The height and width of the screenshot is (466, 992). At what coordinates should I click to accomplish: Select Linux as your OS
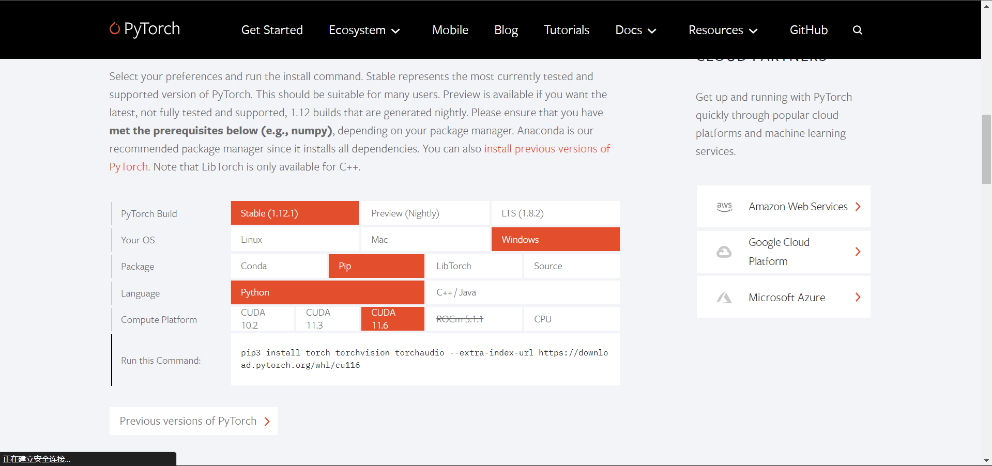(295, 240)
